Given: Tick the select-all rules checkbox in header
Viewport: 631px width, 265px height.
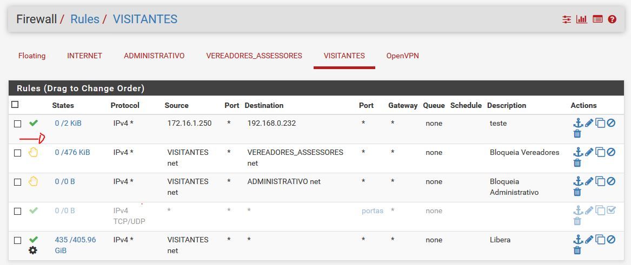Looking at the screenshot, I should (15, 105).
